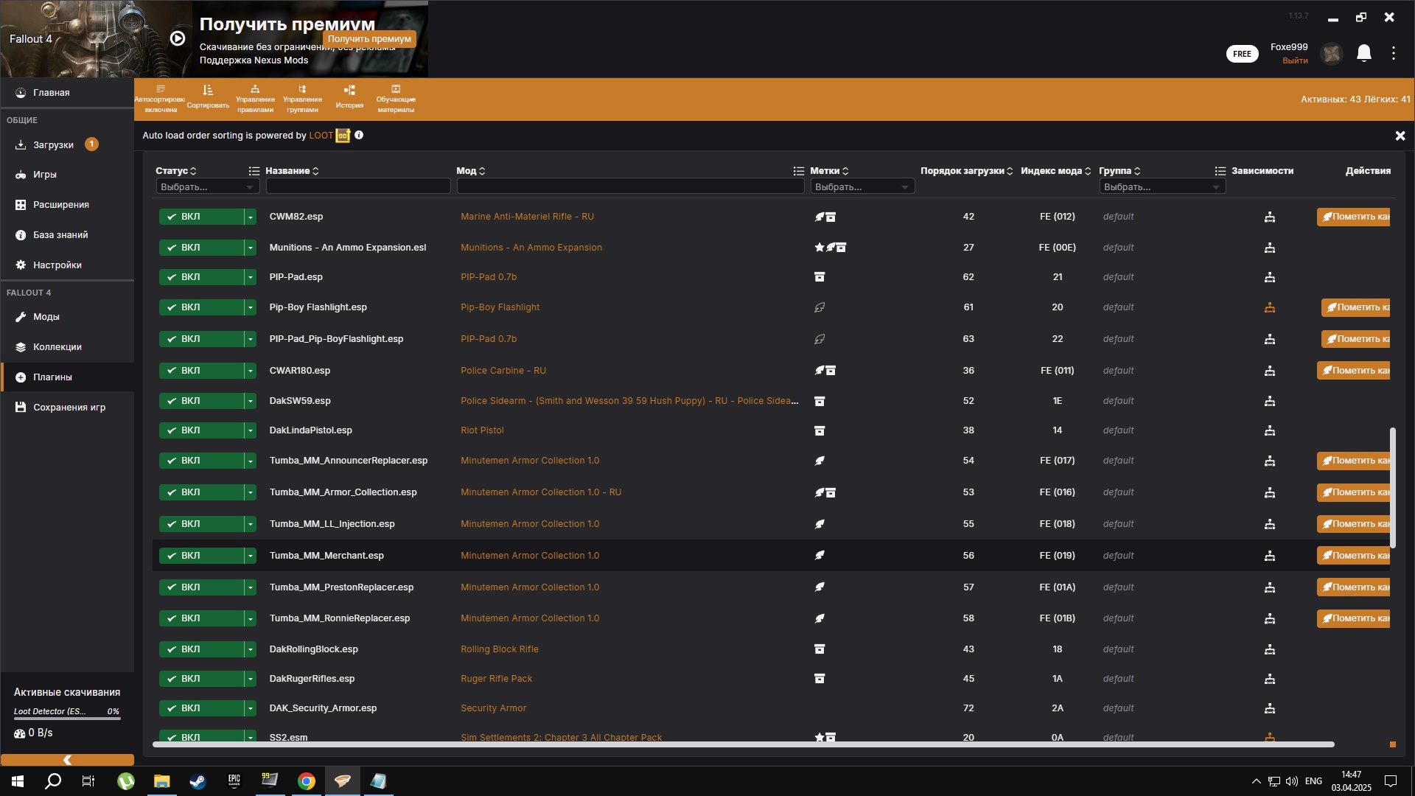Go to Mods (Моды) in sidebar
The image size is (1415, 796).
click(46, 317)
